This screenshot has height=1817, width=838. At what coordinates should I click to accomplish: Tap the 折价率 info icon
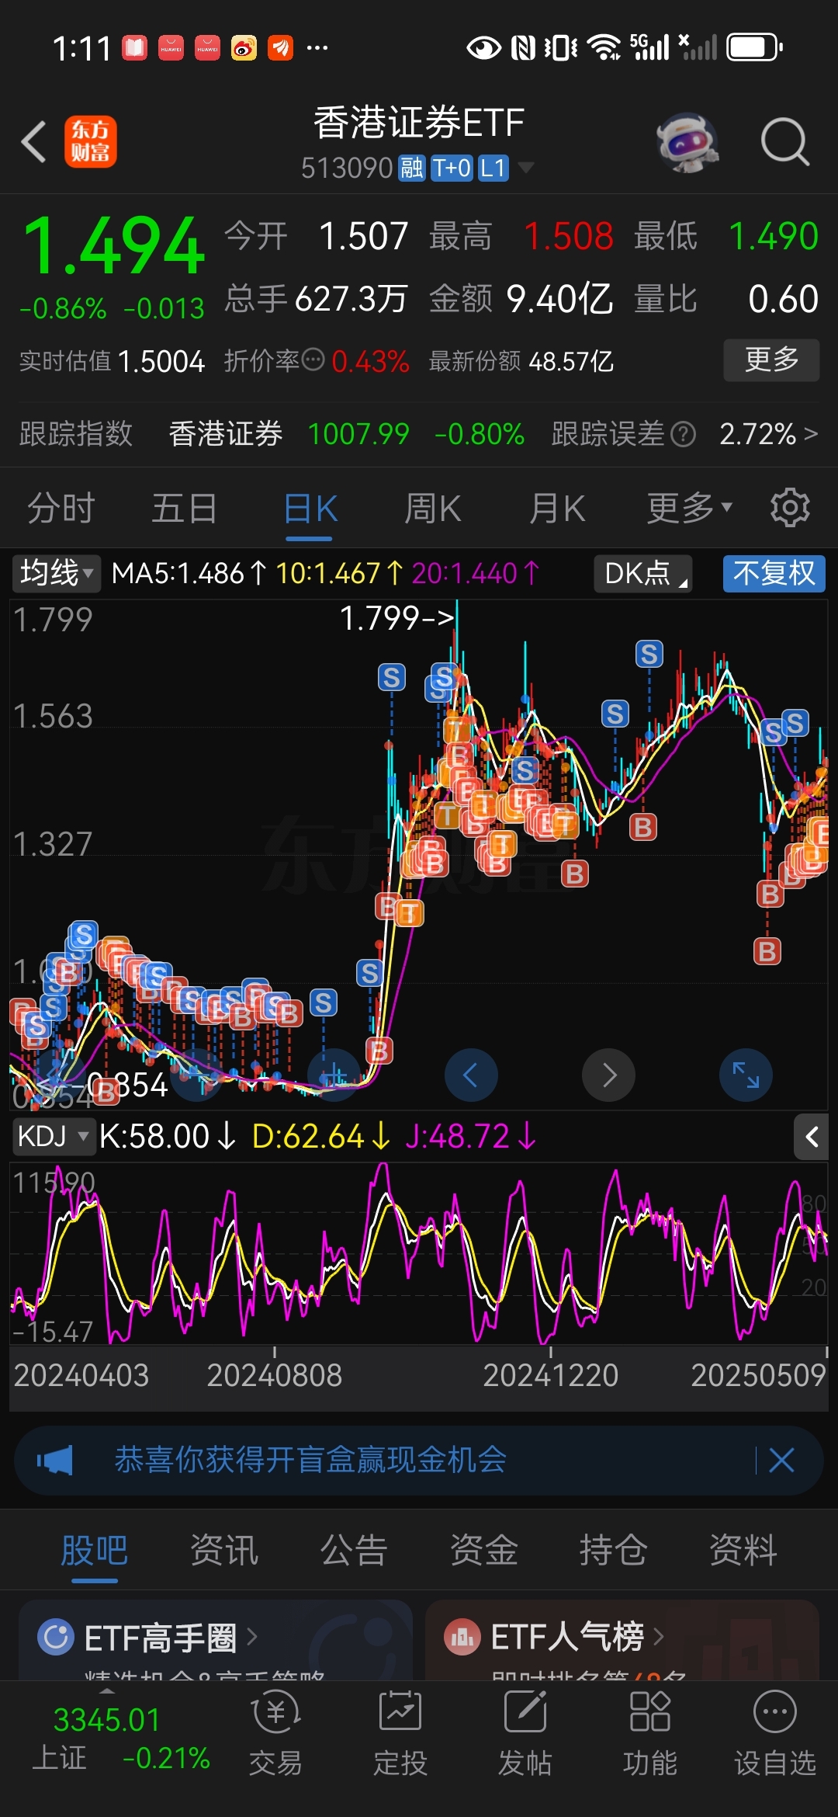[313, 360]
